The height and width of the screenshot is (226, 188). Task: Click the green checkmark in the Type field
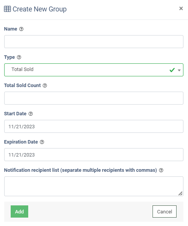tap(172, 70)
